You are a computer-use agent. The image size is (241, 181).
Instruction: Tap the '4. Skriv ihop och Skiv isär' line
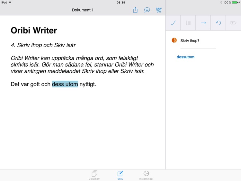click(43, 45)
